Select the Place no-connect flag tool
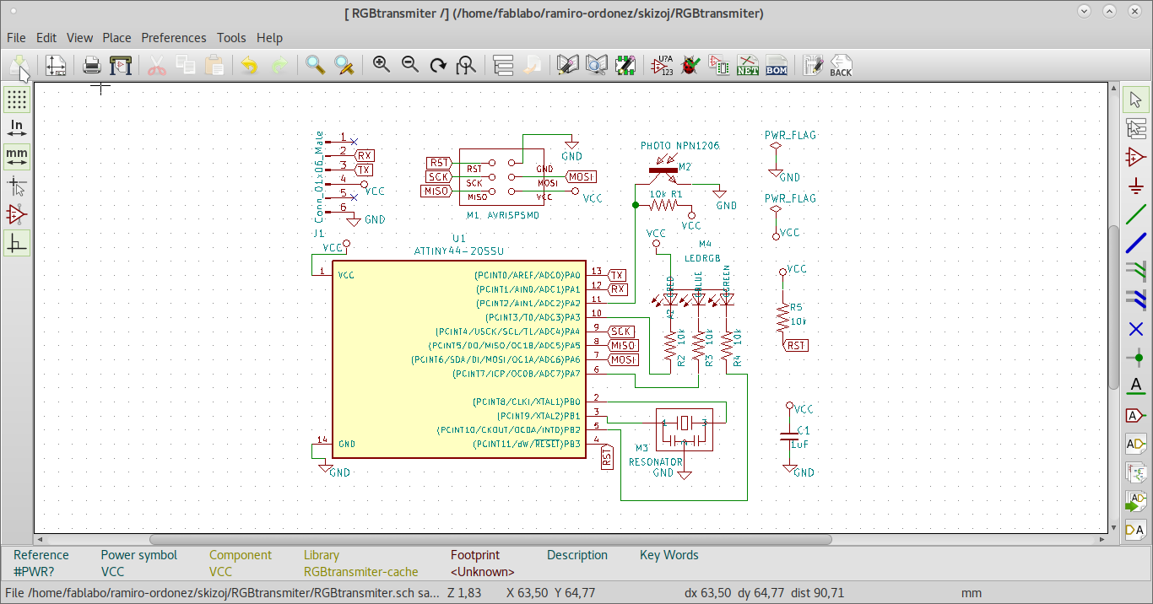Screen dimensions: 1153x604 [1136, 329]
